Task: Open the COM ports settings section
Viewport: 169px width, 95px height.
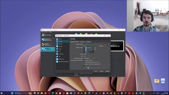Action: (63, 54)
